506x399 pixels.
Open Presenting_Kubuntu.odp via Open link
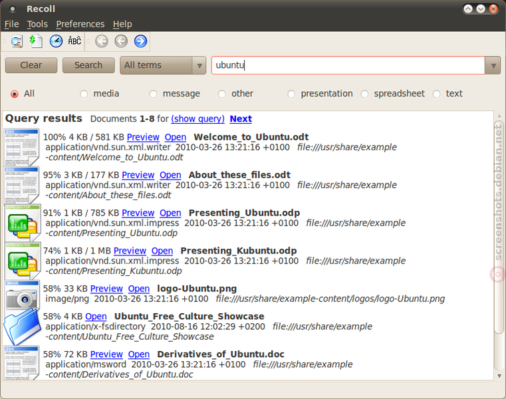(x=162, y=251)
